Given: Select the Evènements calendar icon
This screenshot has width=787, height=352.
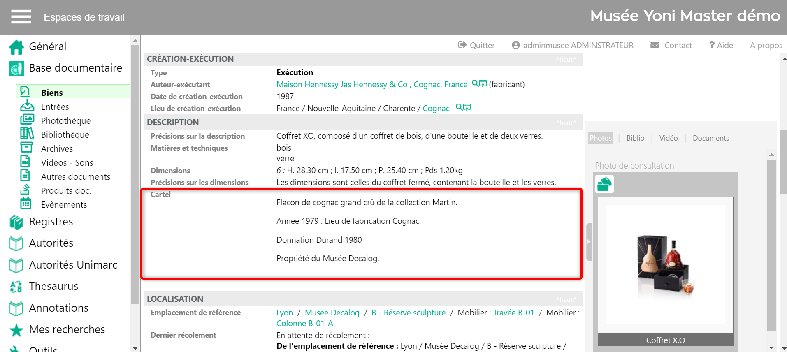Looking at the screenshot, I should pos(26,204).
